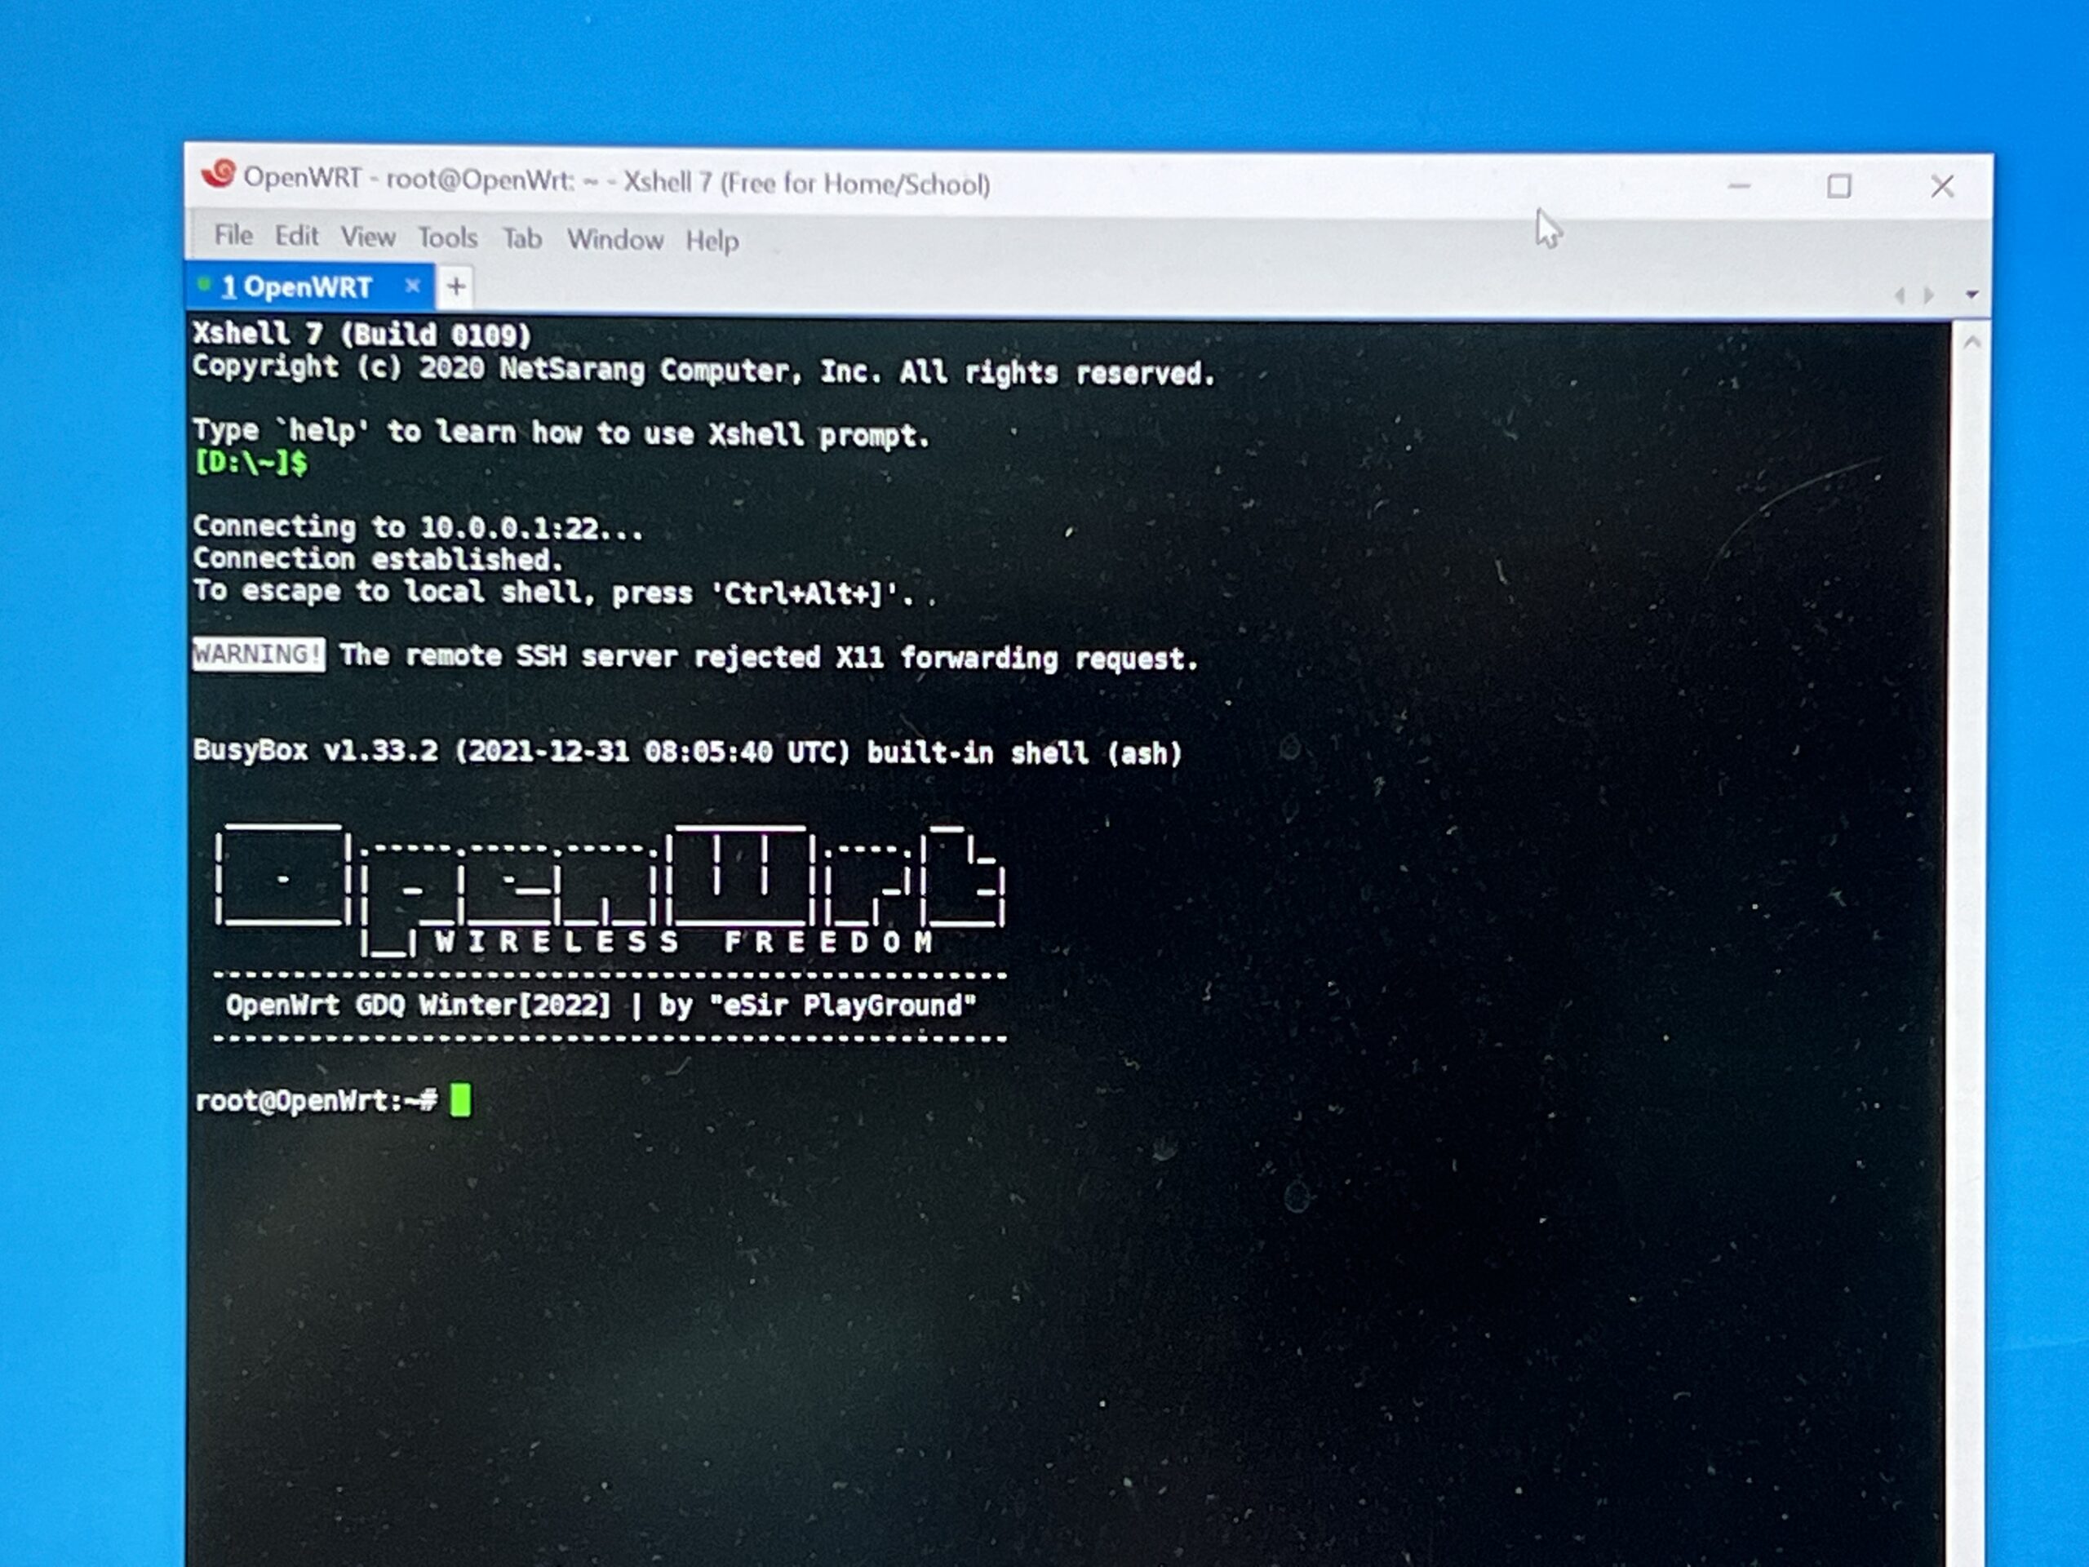Screen dimensions: 2089x1567
Task: Minimize the Xshell window
Action: (x=1739, y=186)
